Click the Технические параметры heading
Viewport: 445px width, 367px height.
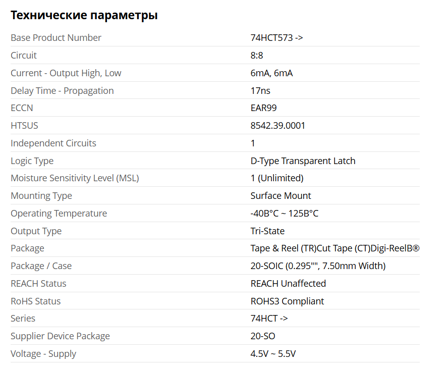point(84,15)
